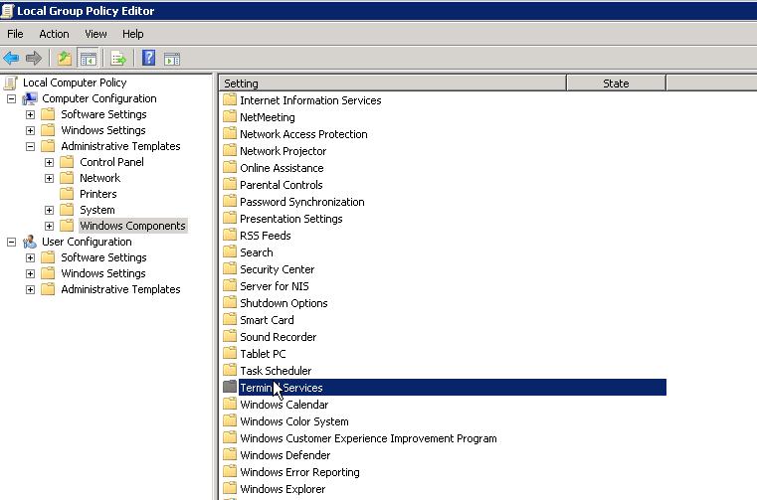This screenshot has width=757, height=500.
Task: Click the Windows Defender folder icon
Action: point(230,454)
